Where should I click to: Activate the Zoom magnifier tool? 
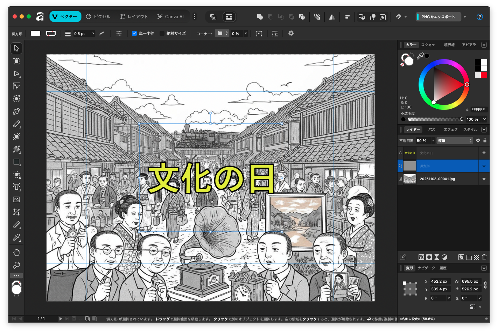pyautogui.click(x=16, y=265)
